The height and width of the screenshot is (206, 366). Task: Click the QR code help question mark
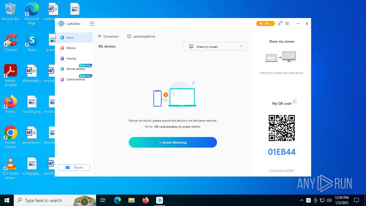click(x=295, y=102)
